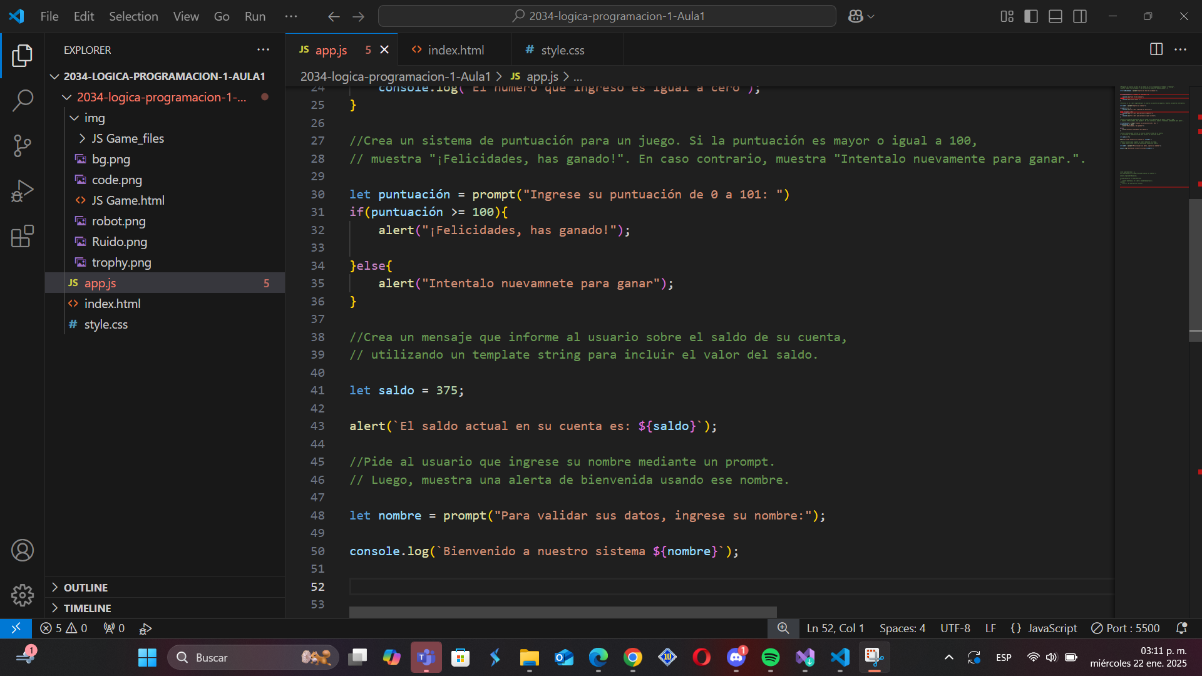Open editor More Actions ellipsis
The width and height of the screenshot is (1202, 676).
coord(1181,49)
